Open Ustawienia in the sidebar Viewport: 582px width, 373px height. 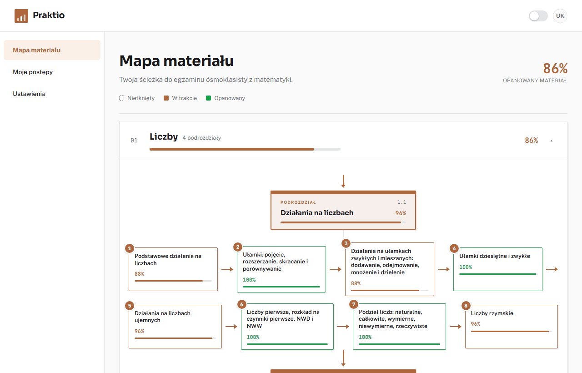[x=52, y=94]
